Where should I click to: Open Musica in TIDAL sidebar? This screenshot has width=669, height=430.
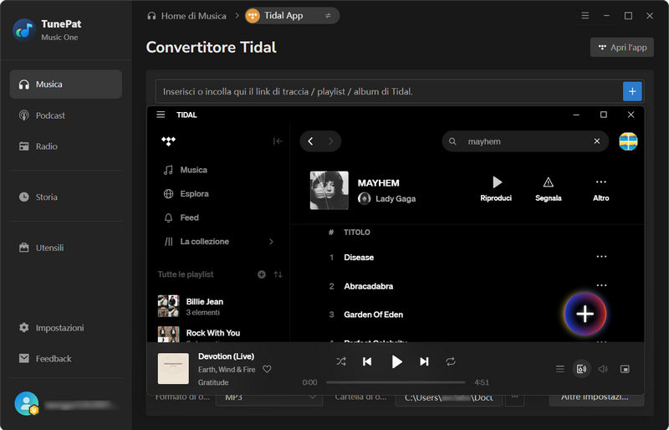(x=186, y=170)
